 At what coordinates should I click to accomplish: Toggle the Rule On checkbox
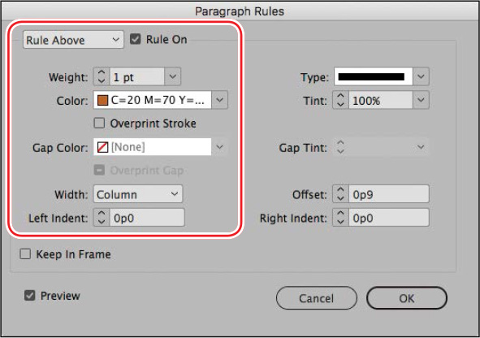point(136,39)
